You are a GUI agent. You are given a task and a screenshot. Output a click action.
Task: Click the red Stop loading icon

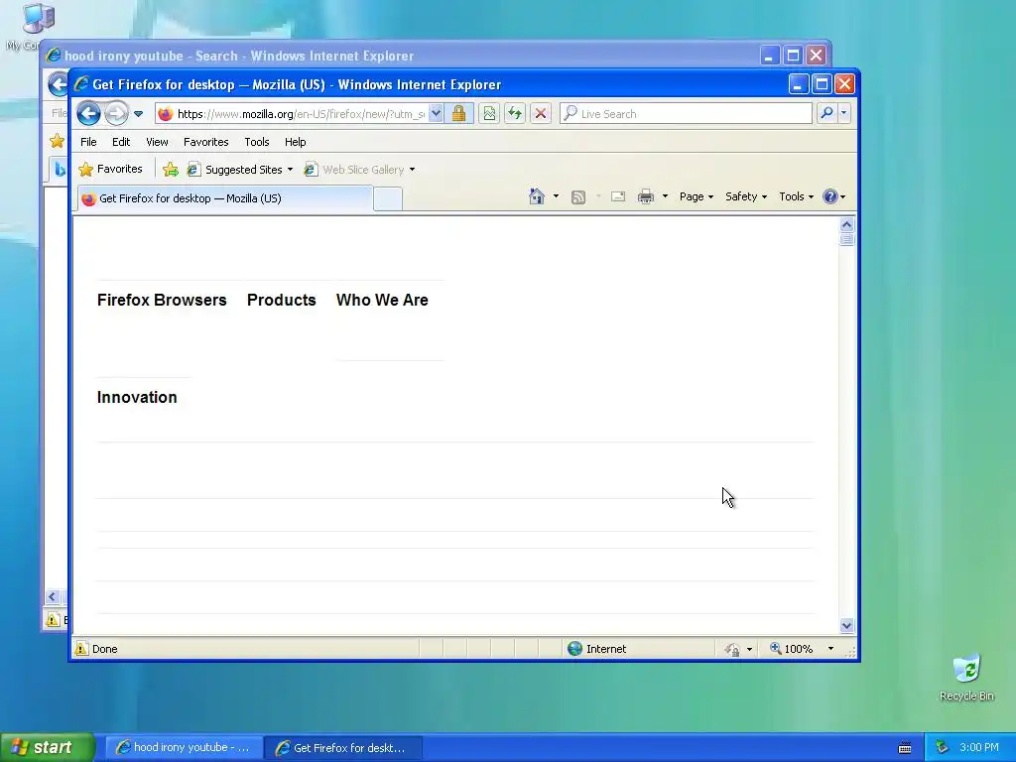[541, 113]
